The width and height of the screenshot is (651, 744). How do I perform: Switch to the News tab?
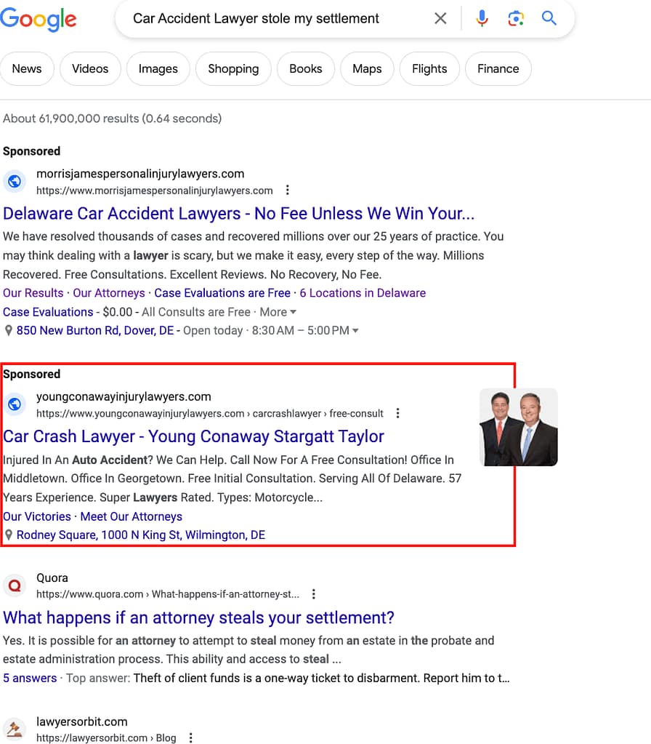(x=27, y=69)
